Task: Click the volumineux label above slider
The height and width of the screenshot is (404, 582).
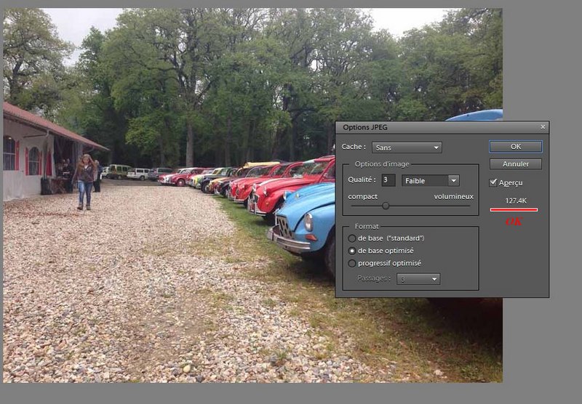Action: 453,196
